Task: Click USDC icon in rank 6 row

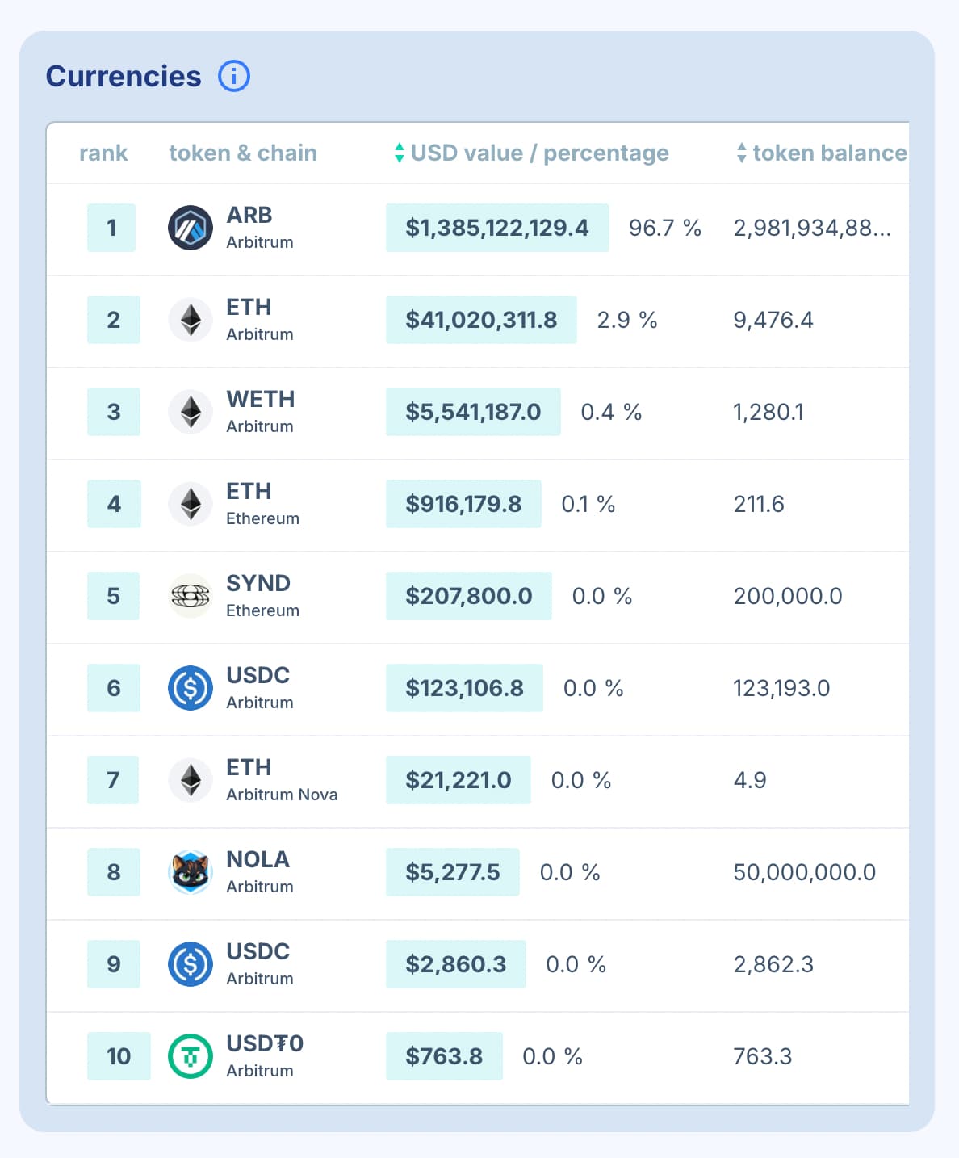Action: (x=191, y=688)
